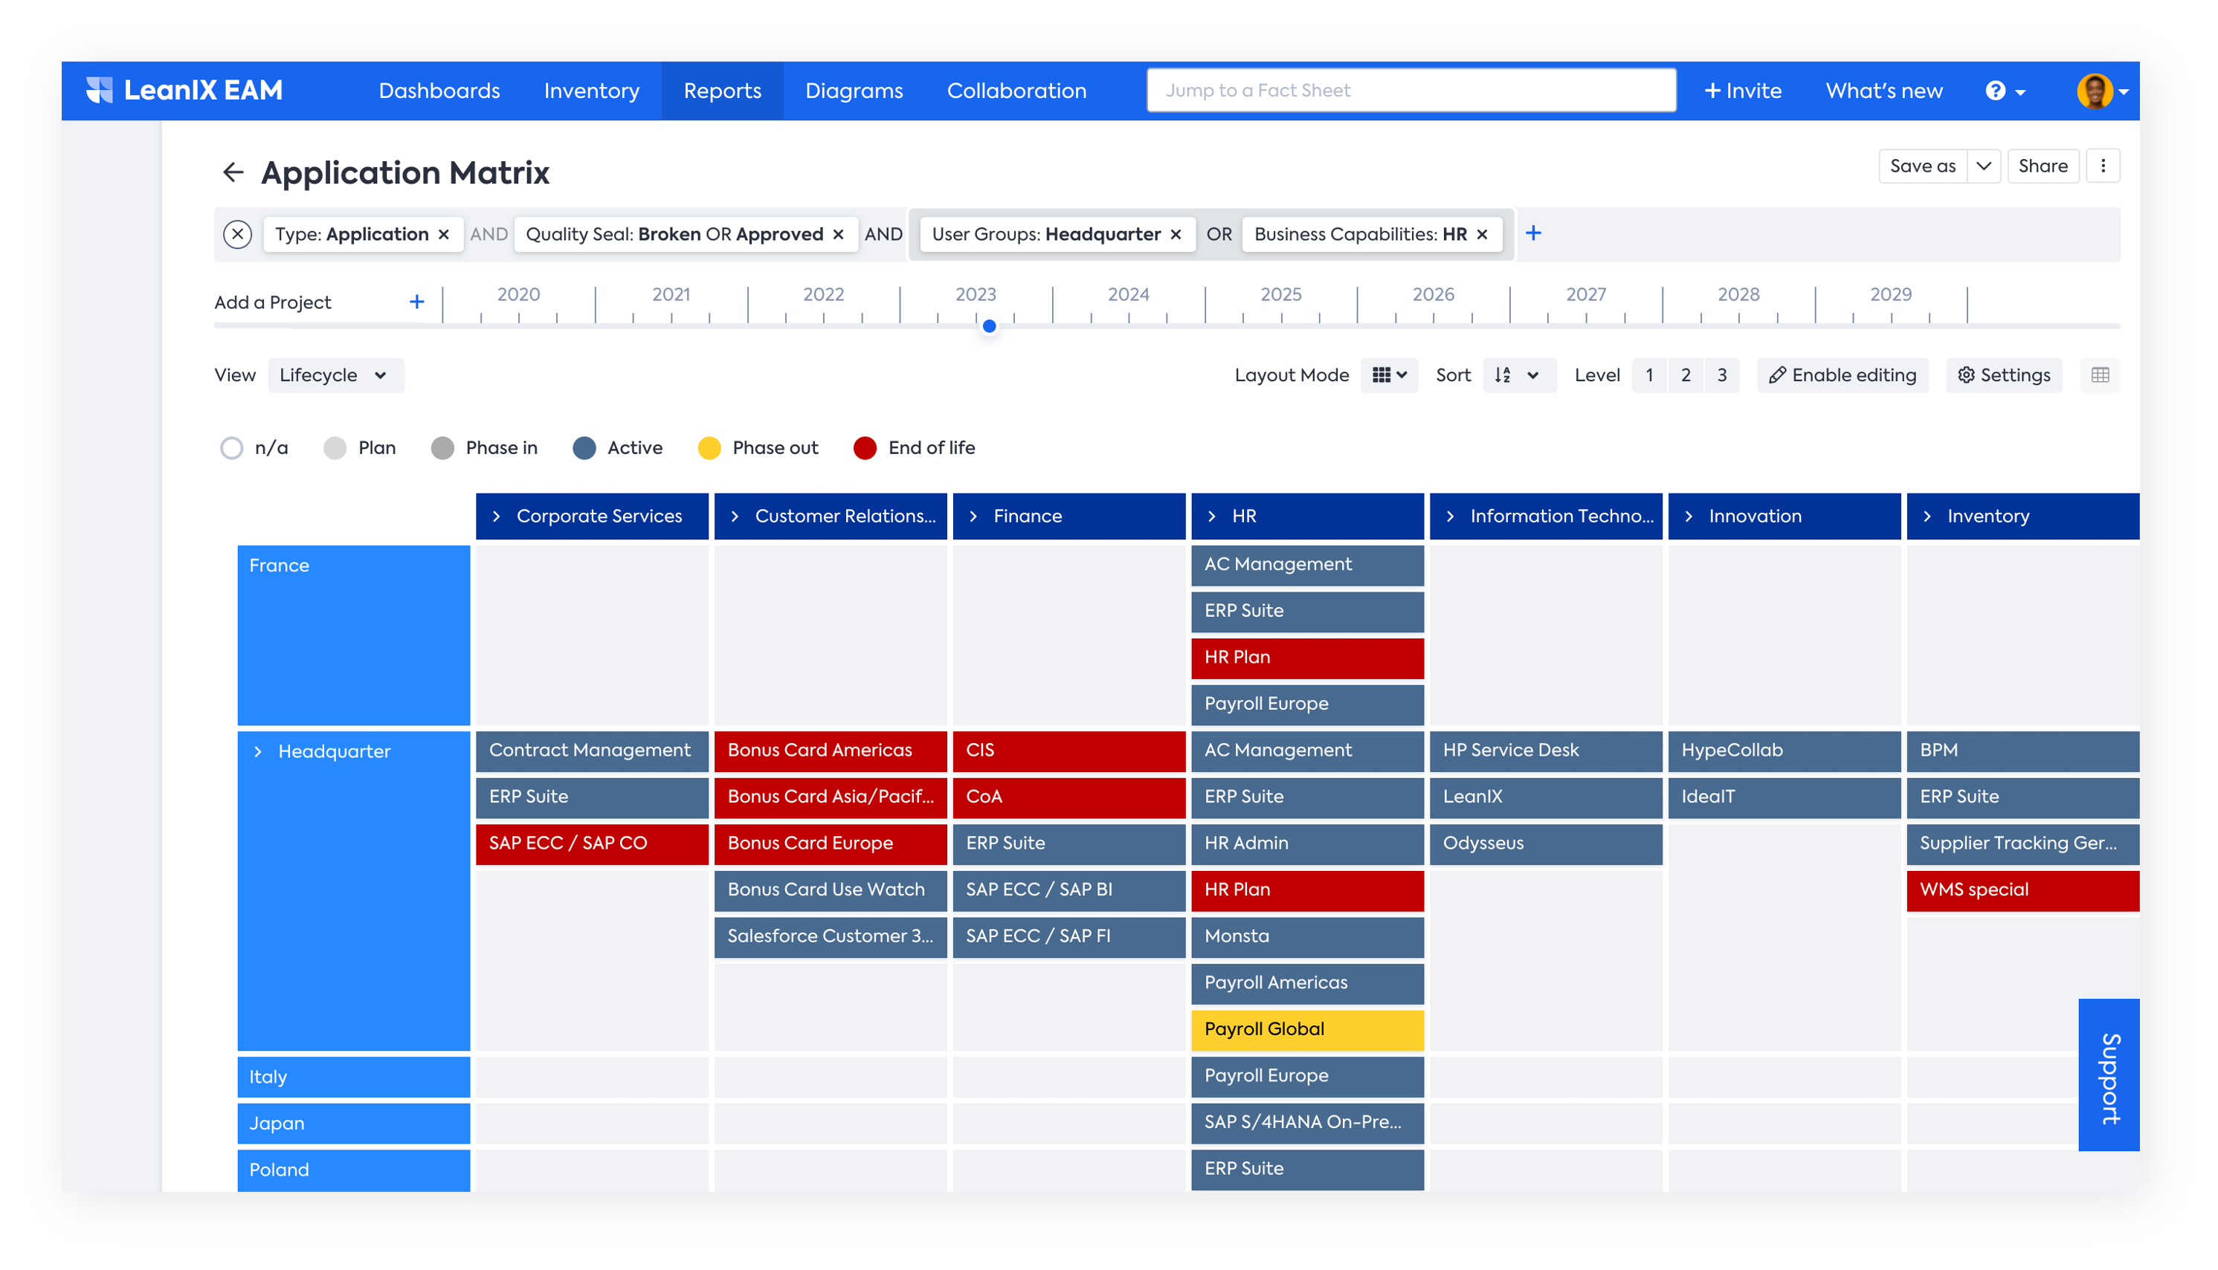Expand the Customer Relations column
This screenshot has height=1270, width=2218.
[x=735, y=516]
